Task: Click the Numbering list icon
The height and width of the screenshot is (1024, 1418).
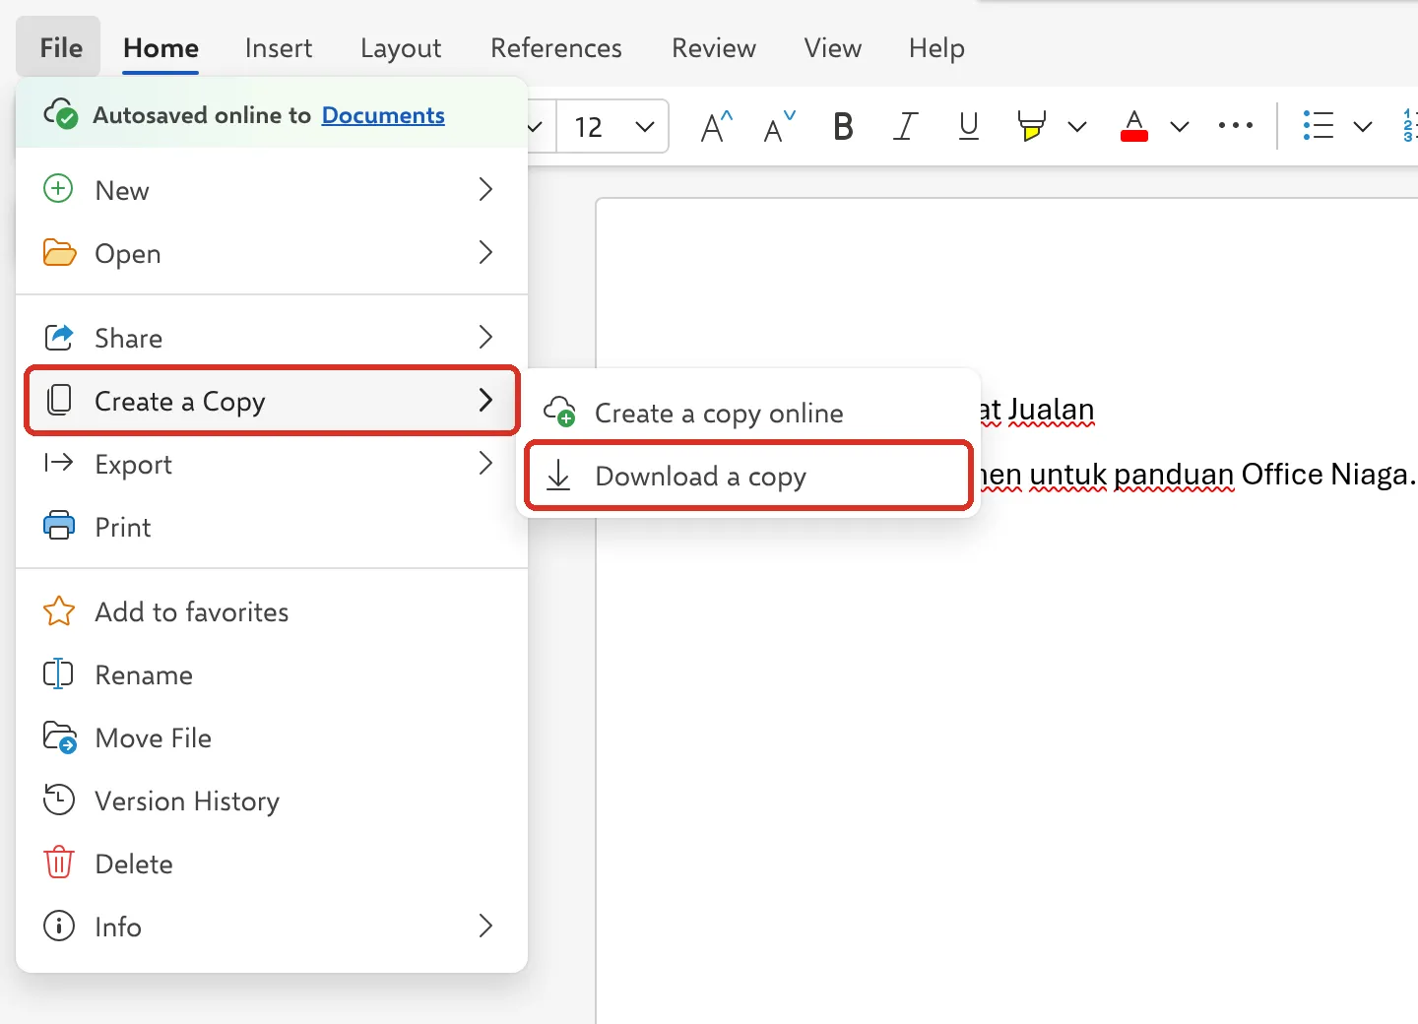Action: pos(1410,126)
